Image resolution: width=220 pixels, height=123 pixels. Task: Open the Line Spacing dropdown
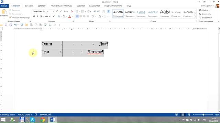click(x=93, y=16)
